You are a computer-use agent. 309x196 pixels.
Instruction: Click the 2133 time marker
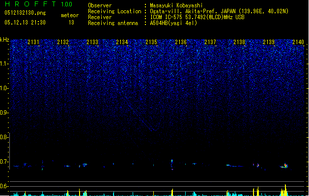tap(92, 42)
